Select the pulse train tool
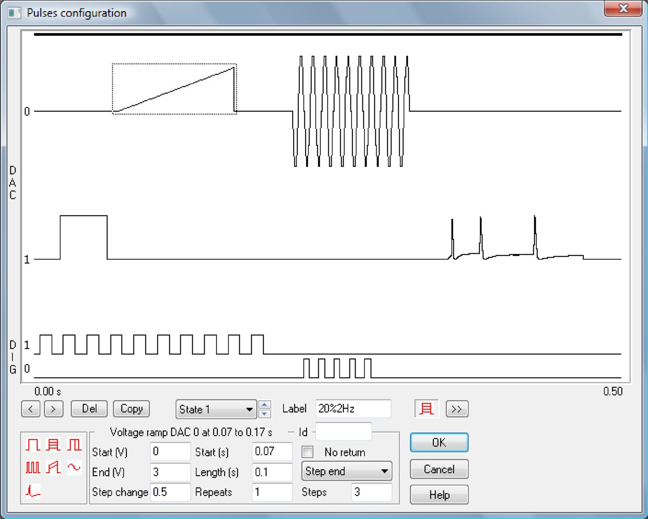The image size is (648, 519). point(32,467)
